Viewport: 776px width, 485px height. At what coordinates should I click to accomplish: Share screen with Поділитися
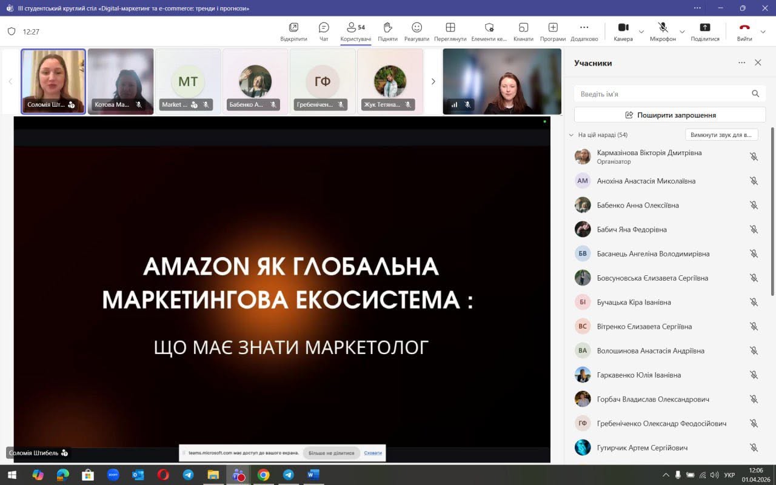pyautogui.click(x=705, y=32)
